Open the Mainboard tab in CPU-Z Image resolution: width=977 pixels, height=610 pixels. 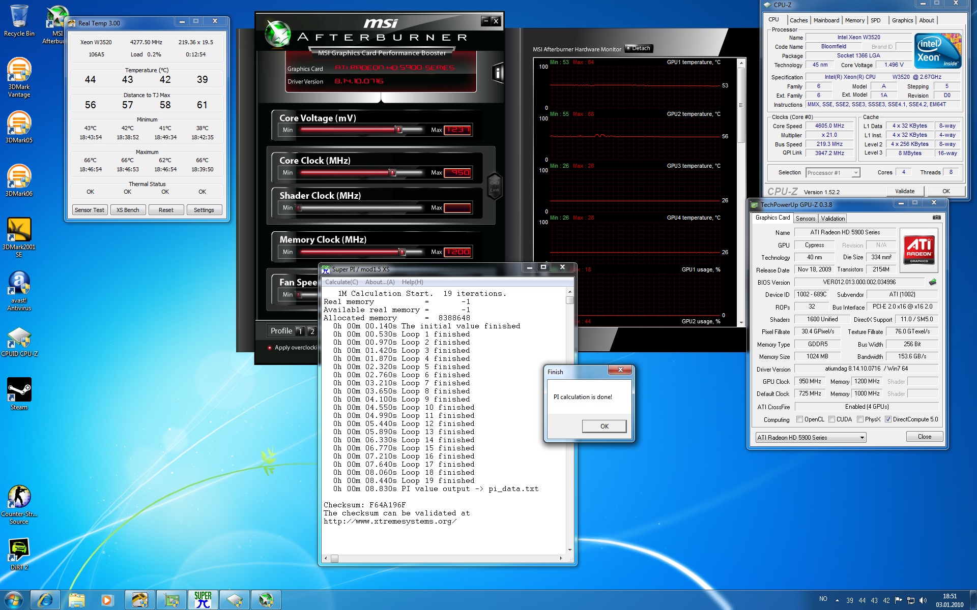pyautogui.click(x=826, y=20)
